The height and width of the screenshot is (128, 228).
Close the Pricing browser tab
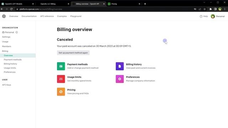pyautogui.click(x=139, y=4)
